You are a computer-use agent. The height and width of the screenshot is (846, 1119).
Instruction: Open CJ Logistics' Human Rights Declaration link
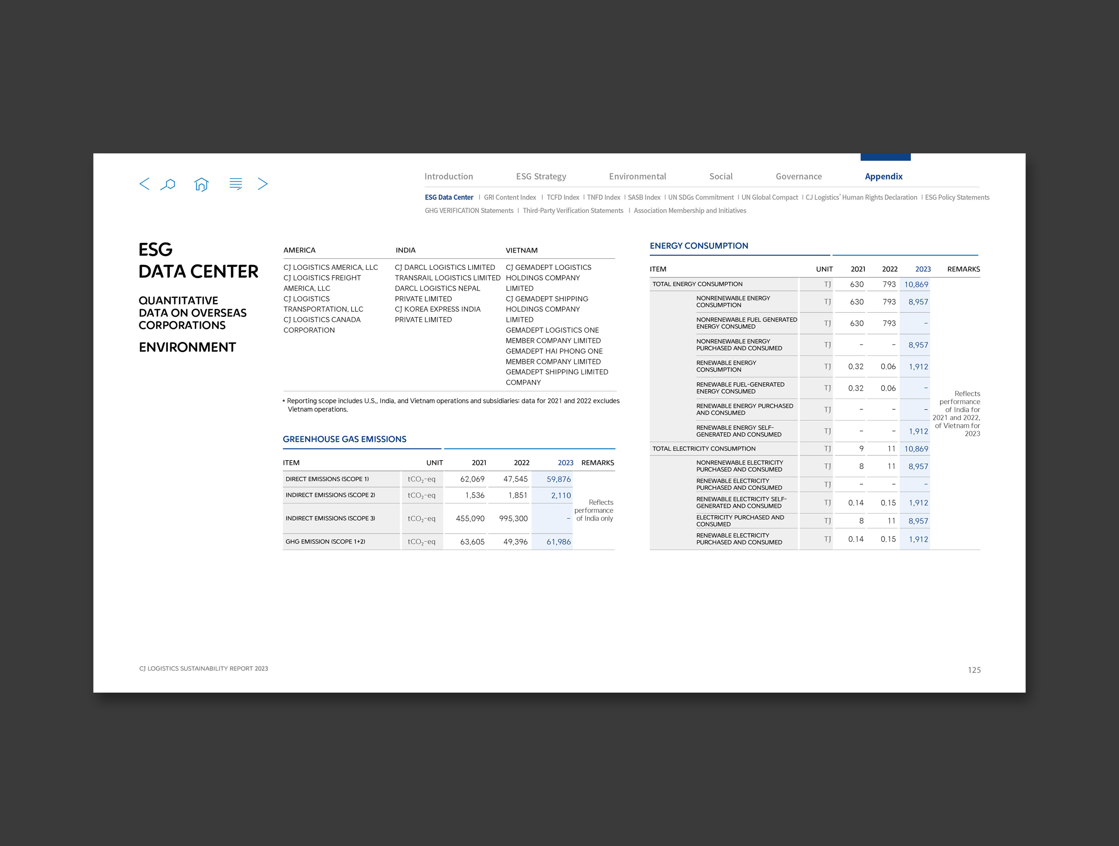point(861,197)
